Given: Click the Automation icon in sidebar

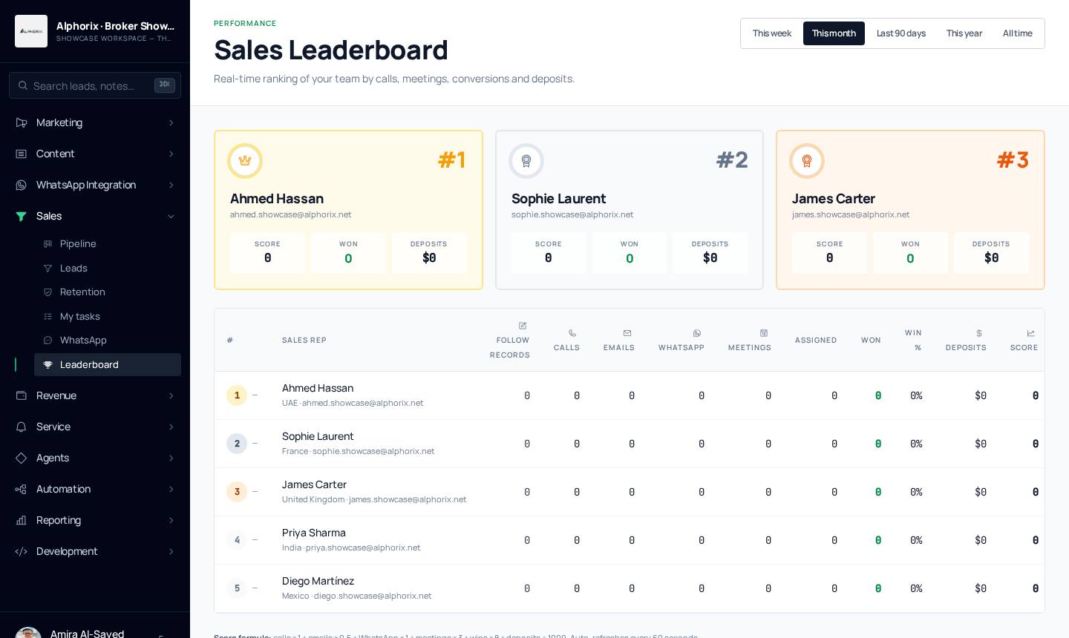Looking at the screenshot, I should click(22, 489).
